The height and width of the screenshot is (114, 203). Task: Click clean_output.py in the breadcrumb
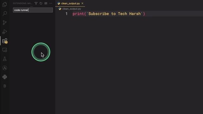click(71, 9)
